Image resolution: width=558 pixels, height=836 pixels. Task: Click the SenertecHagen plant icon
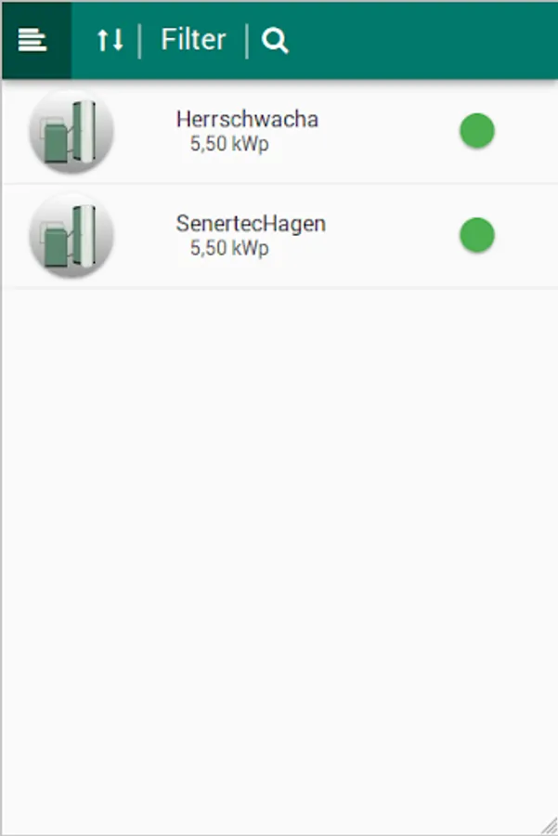71,236
